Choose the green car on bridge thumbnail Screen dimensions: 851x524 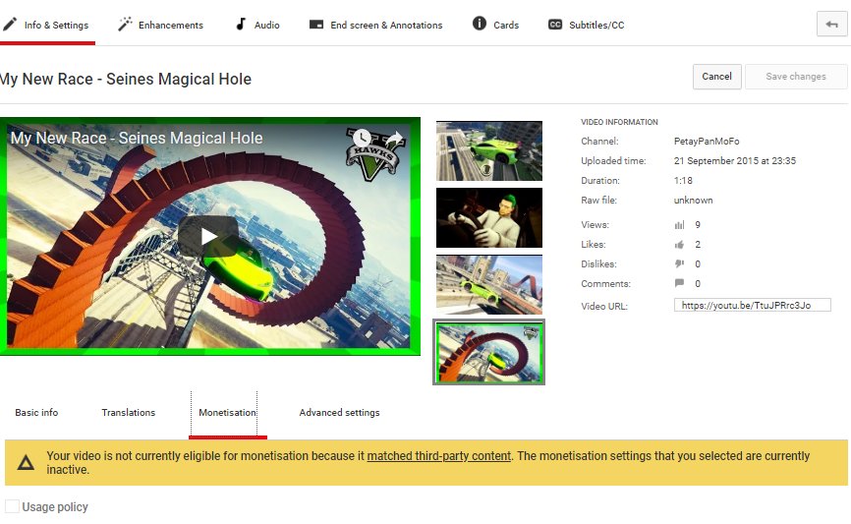pyautogui.click(x=489, y=284)
